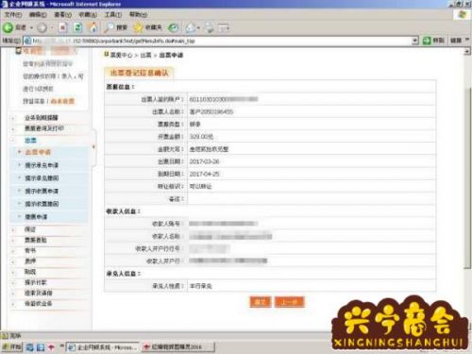Viewport: 472px width, 354px height.
Task: Expand the 票据查询及打印 menu marker
Action: tap(13, 129)
